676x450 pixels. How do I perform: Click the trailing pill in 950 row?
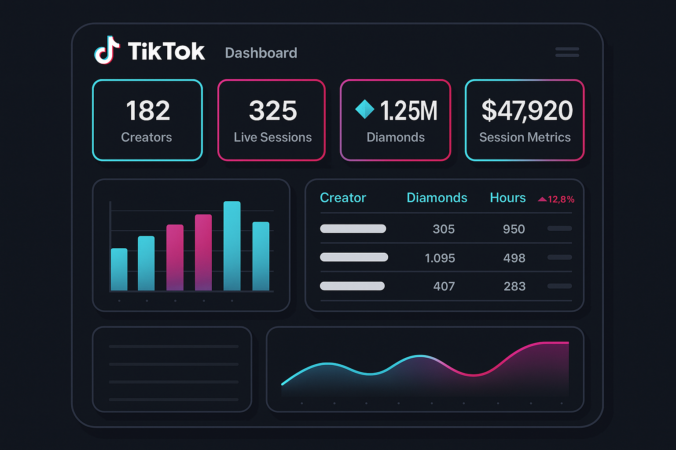click(559, 229)
